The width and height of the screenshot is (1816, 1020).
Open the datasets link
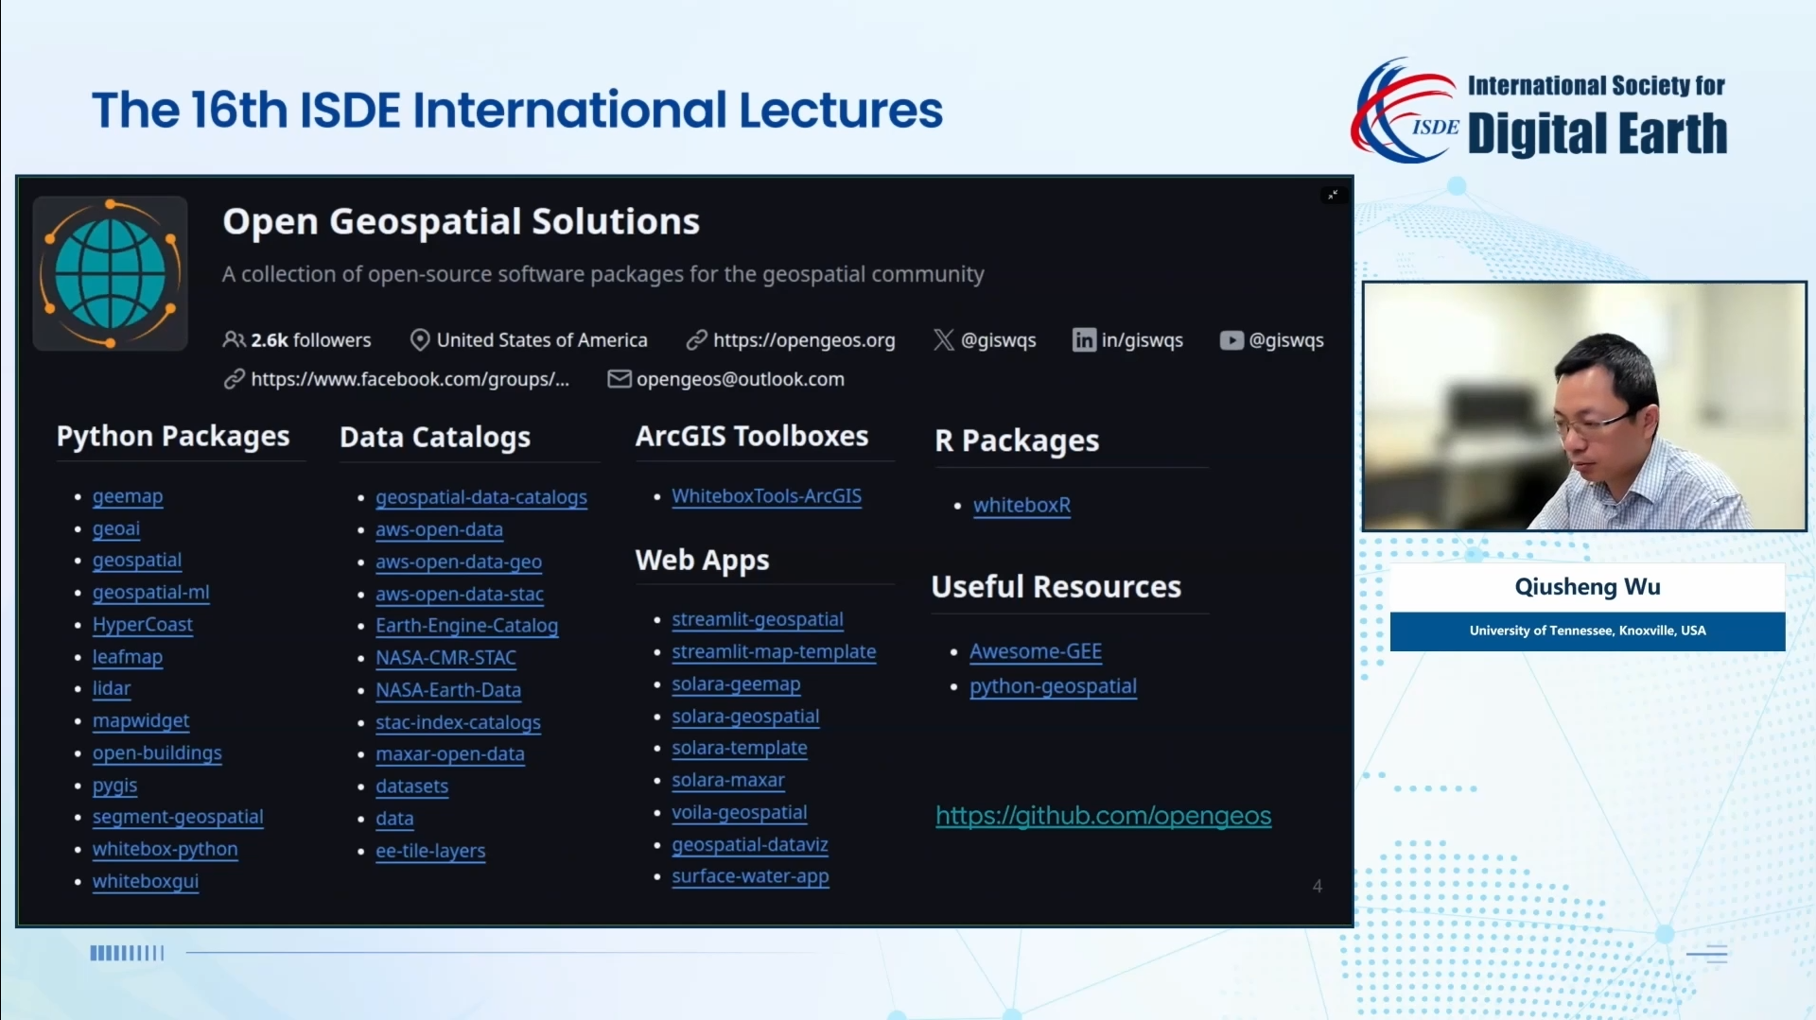pyautogui.click(x=412, y=787)
